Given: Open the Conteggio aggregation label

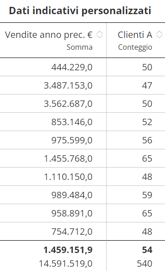Looking at the screenshot, I should 135,47.
